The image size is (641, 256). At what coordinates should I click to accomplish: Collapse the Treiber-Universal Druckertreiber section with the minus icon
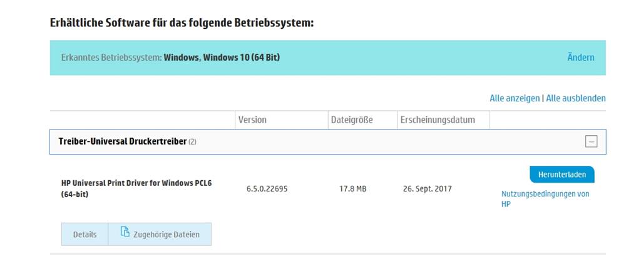point(591,141)
